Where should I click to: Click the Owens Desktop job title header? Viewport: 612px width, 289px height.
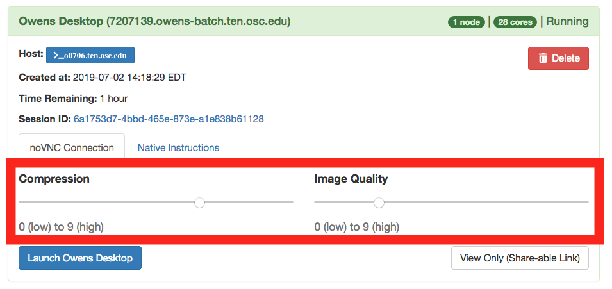[x=154, y=22]
